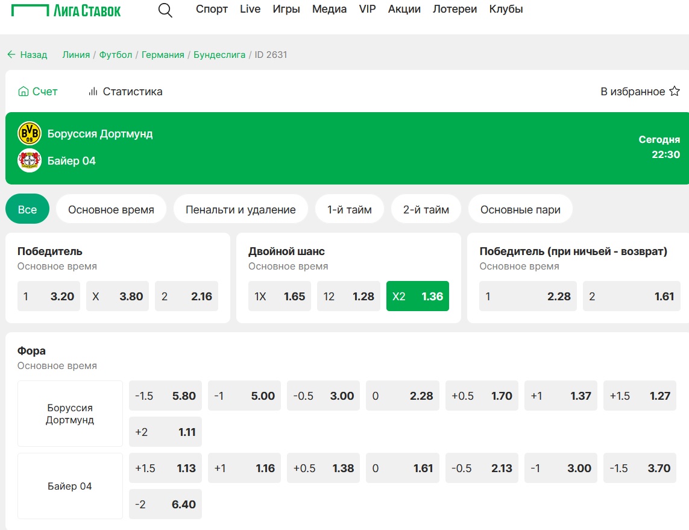Go to Бундеслига breadcrumb
689x530 pixels.
[x=219, y=54]
